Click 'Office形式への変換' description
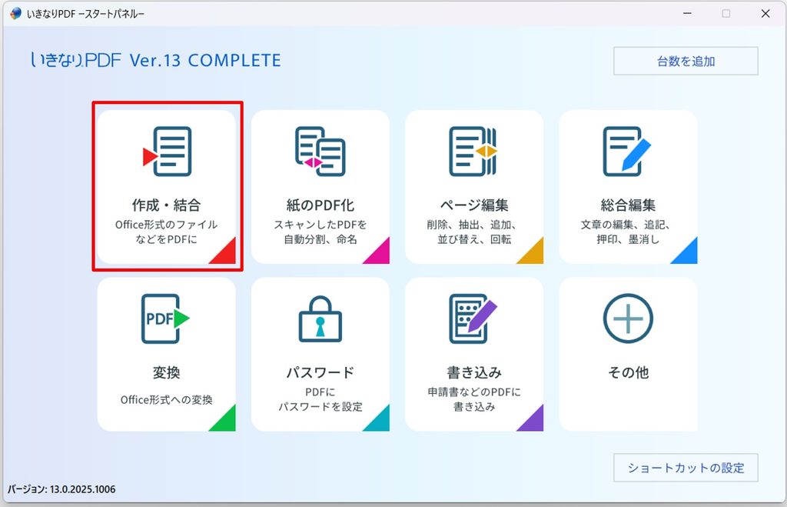Image resolution: width=787 pixels, height=507 pixels. click(x=166, y=399)
